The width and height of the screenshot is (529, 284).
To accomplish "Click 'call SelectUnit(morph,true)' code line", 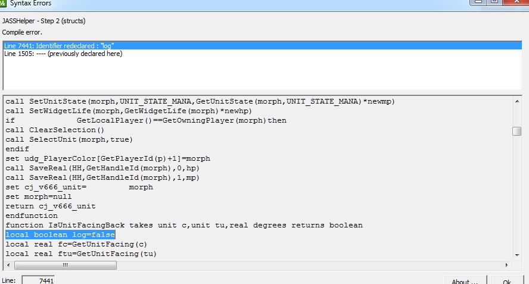I will tap(69, 139).
